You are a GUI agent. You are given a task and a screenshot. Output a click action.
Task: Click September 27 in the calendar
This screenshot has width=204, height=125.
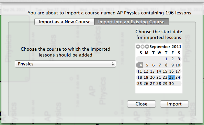[152, 84]
